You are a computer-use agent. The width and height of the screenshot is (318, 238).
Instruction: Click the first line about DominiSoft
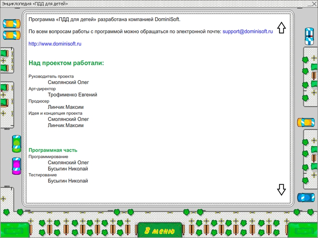point(104,19)
